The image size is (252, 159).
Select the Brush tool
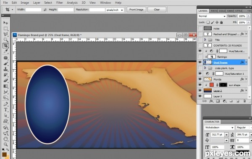pos(5,64)
